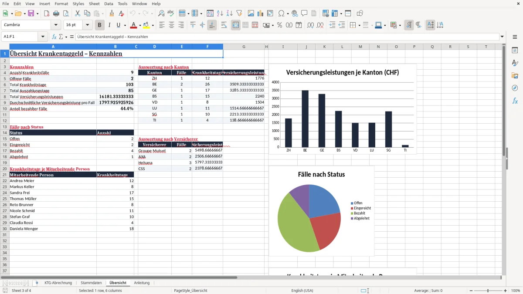
Task: Switch to the KTG-Abrechnung sheet tab
Action: [58, 283]
